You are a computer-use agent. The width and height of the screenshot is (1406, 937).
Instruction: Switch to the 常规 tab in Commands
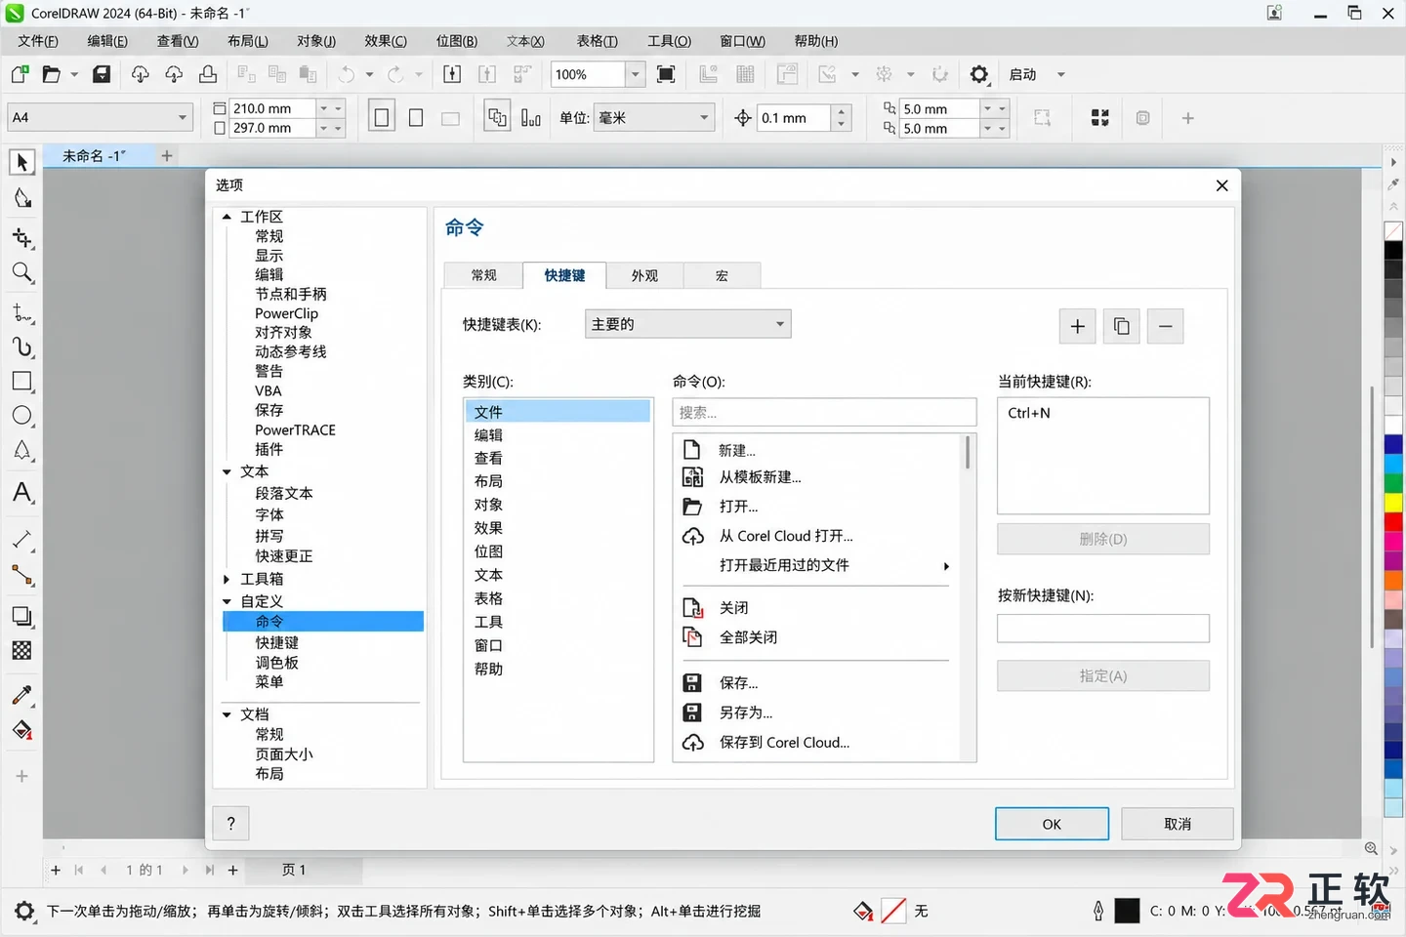pos(484,275)
